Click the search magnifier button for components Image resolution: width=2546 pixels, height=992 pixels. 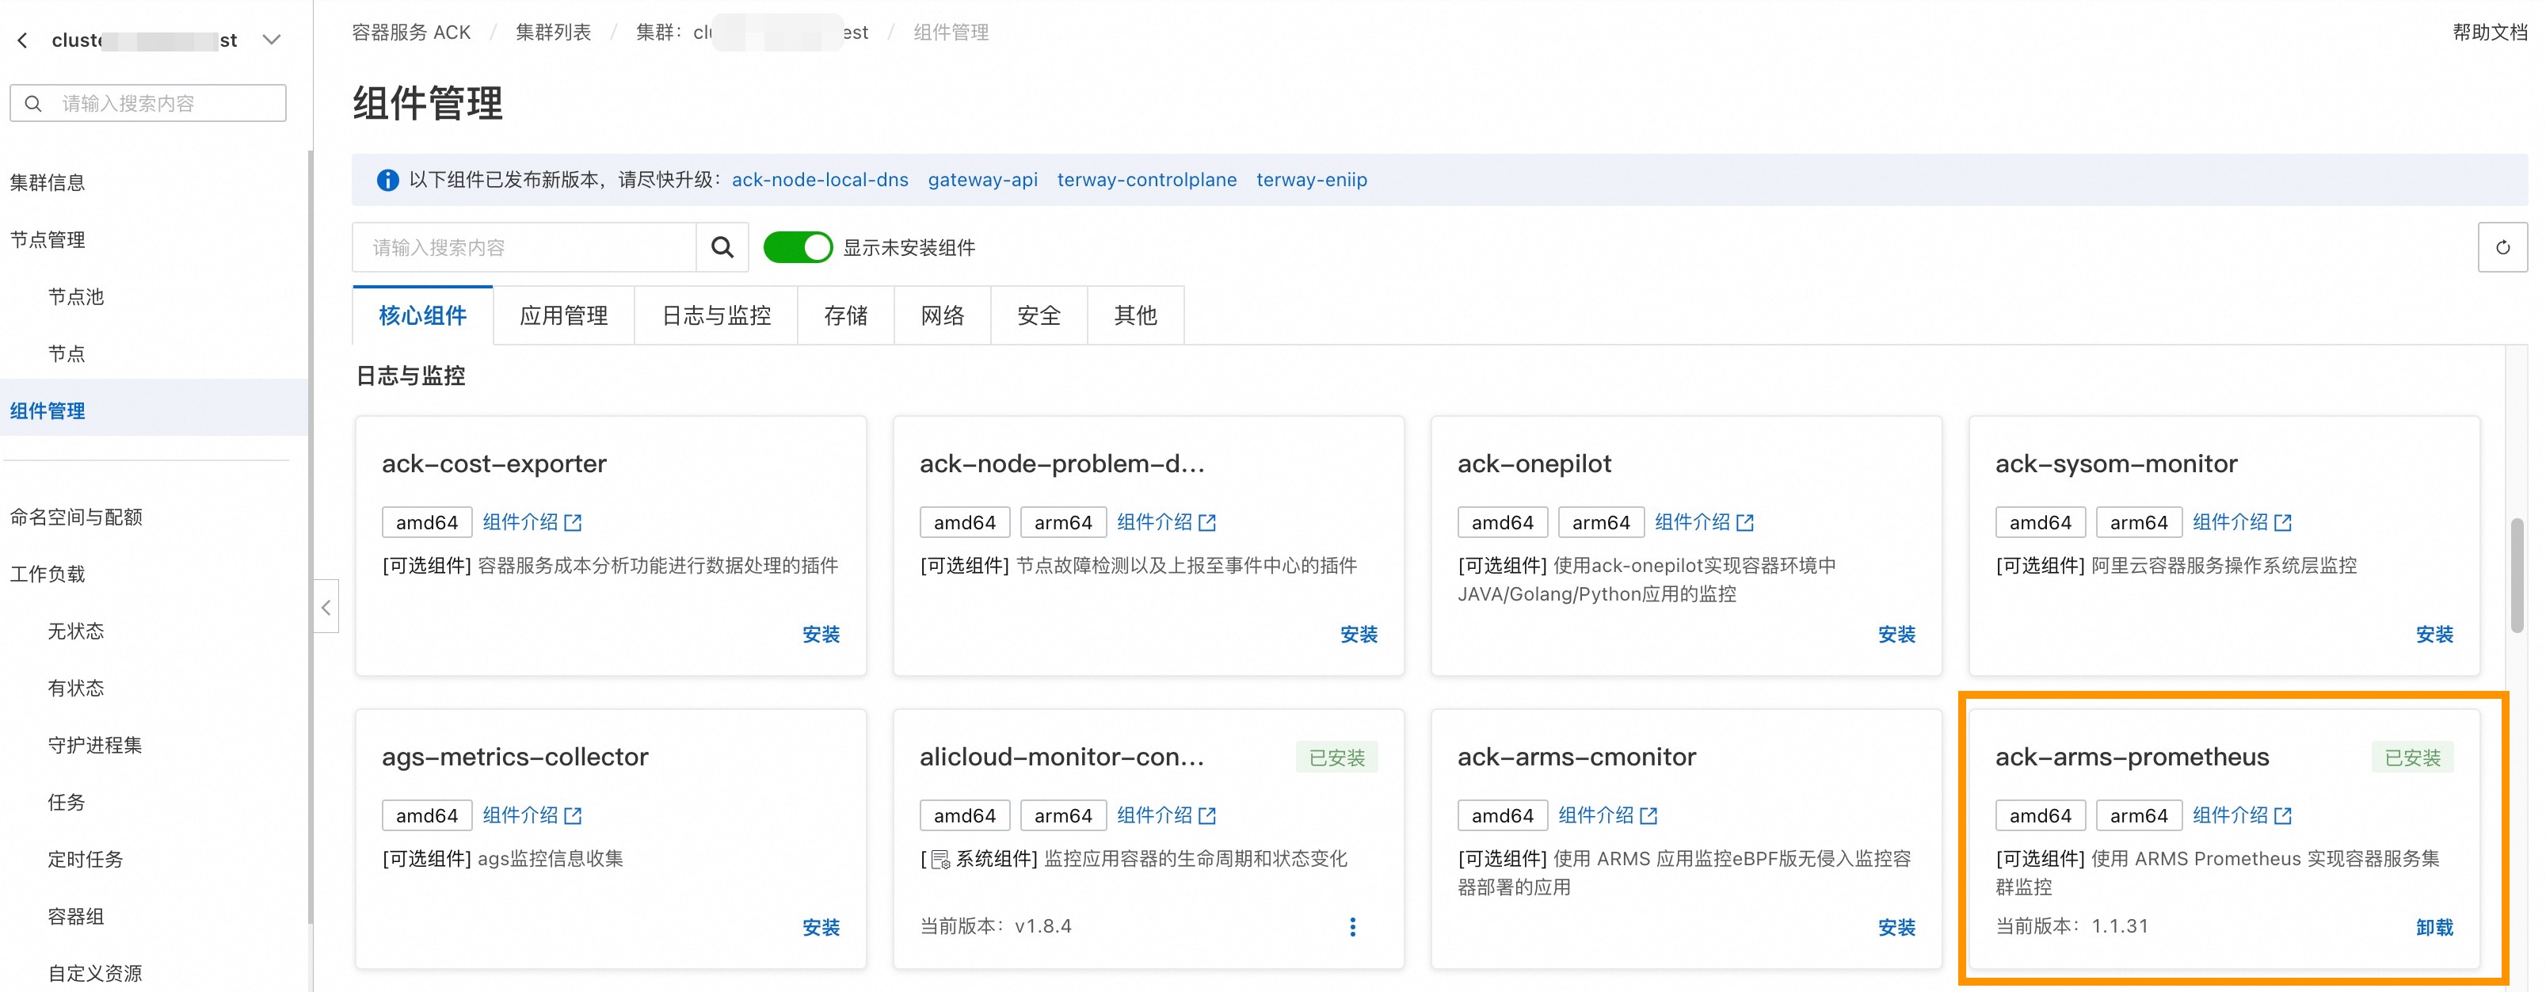pos(722,247)
